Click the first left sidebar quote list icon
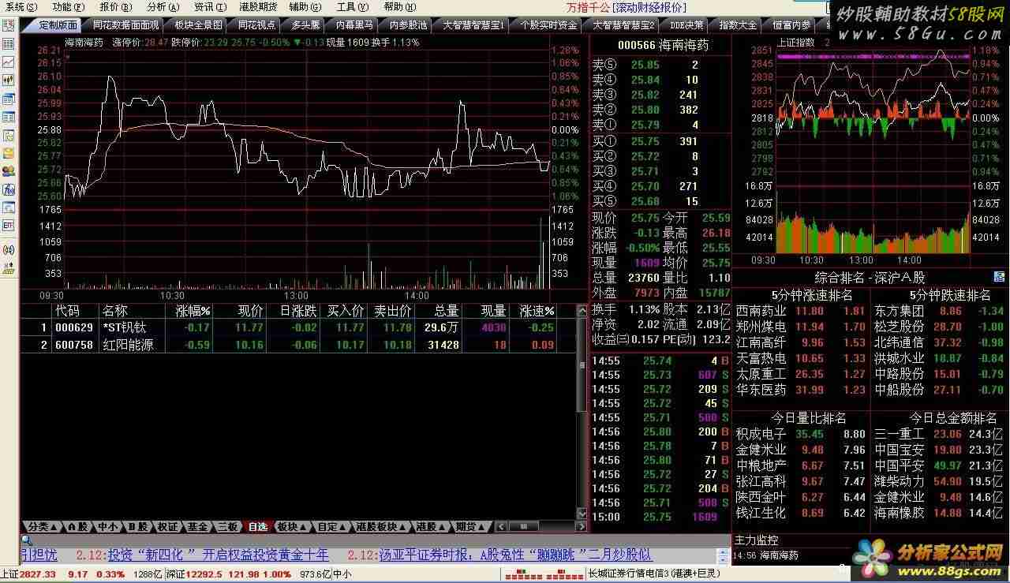1010x583 pixels. (9, 25)
